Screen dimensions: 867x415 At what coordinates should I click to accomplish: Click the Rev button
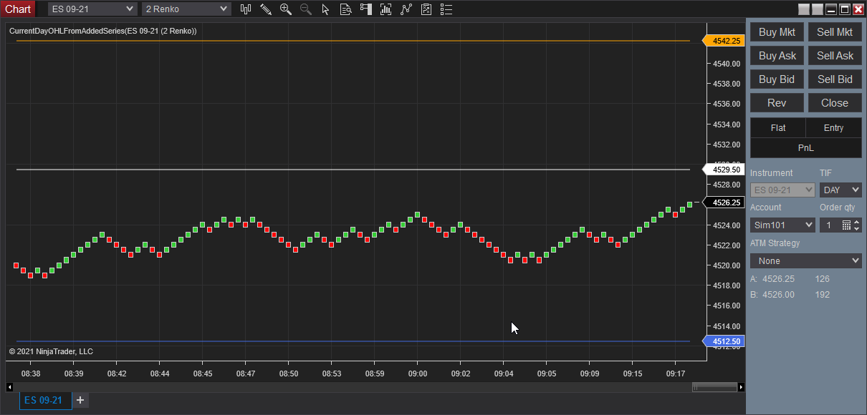coord(777,103)
